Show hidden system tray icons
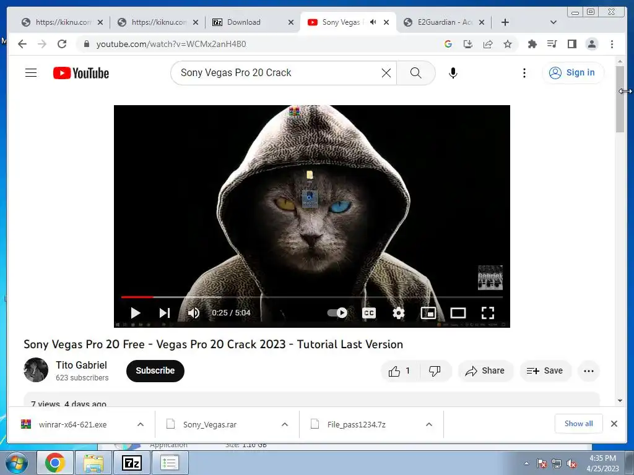634x475 pixels. [526, 463]
